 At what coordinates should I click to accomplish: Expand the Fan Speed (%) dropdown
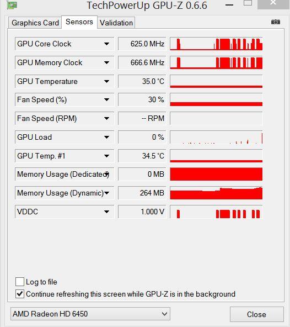click(x=106, y=99)
